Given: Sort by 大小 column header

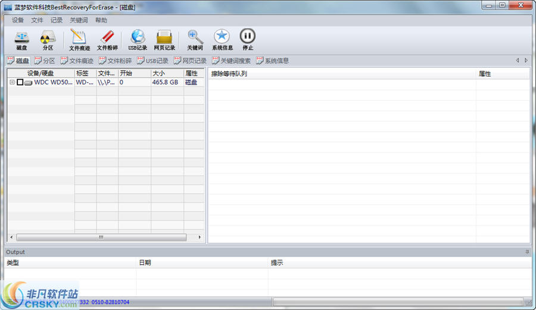Looking at the screenshot, I should click(167, 73).
